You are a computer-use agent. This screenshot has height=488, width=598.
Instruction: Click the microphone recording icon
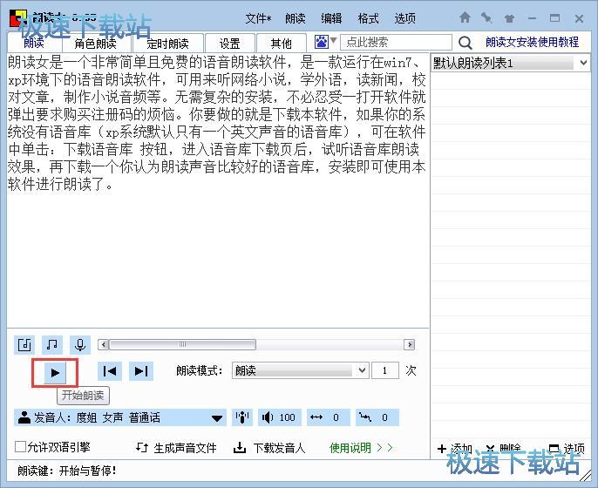pos(80,345)
